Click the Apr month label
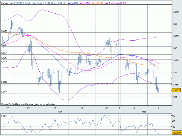This screenshot has height=136, width=182. [x=60, y=112]
